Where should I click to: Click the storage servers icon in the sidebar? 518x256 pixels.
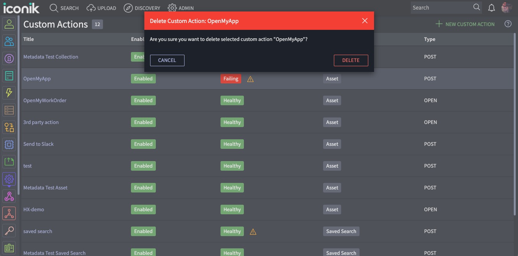coord(9,110)
